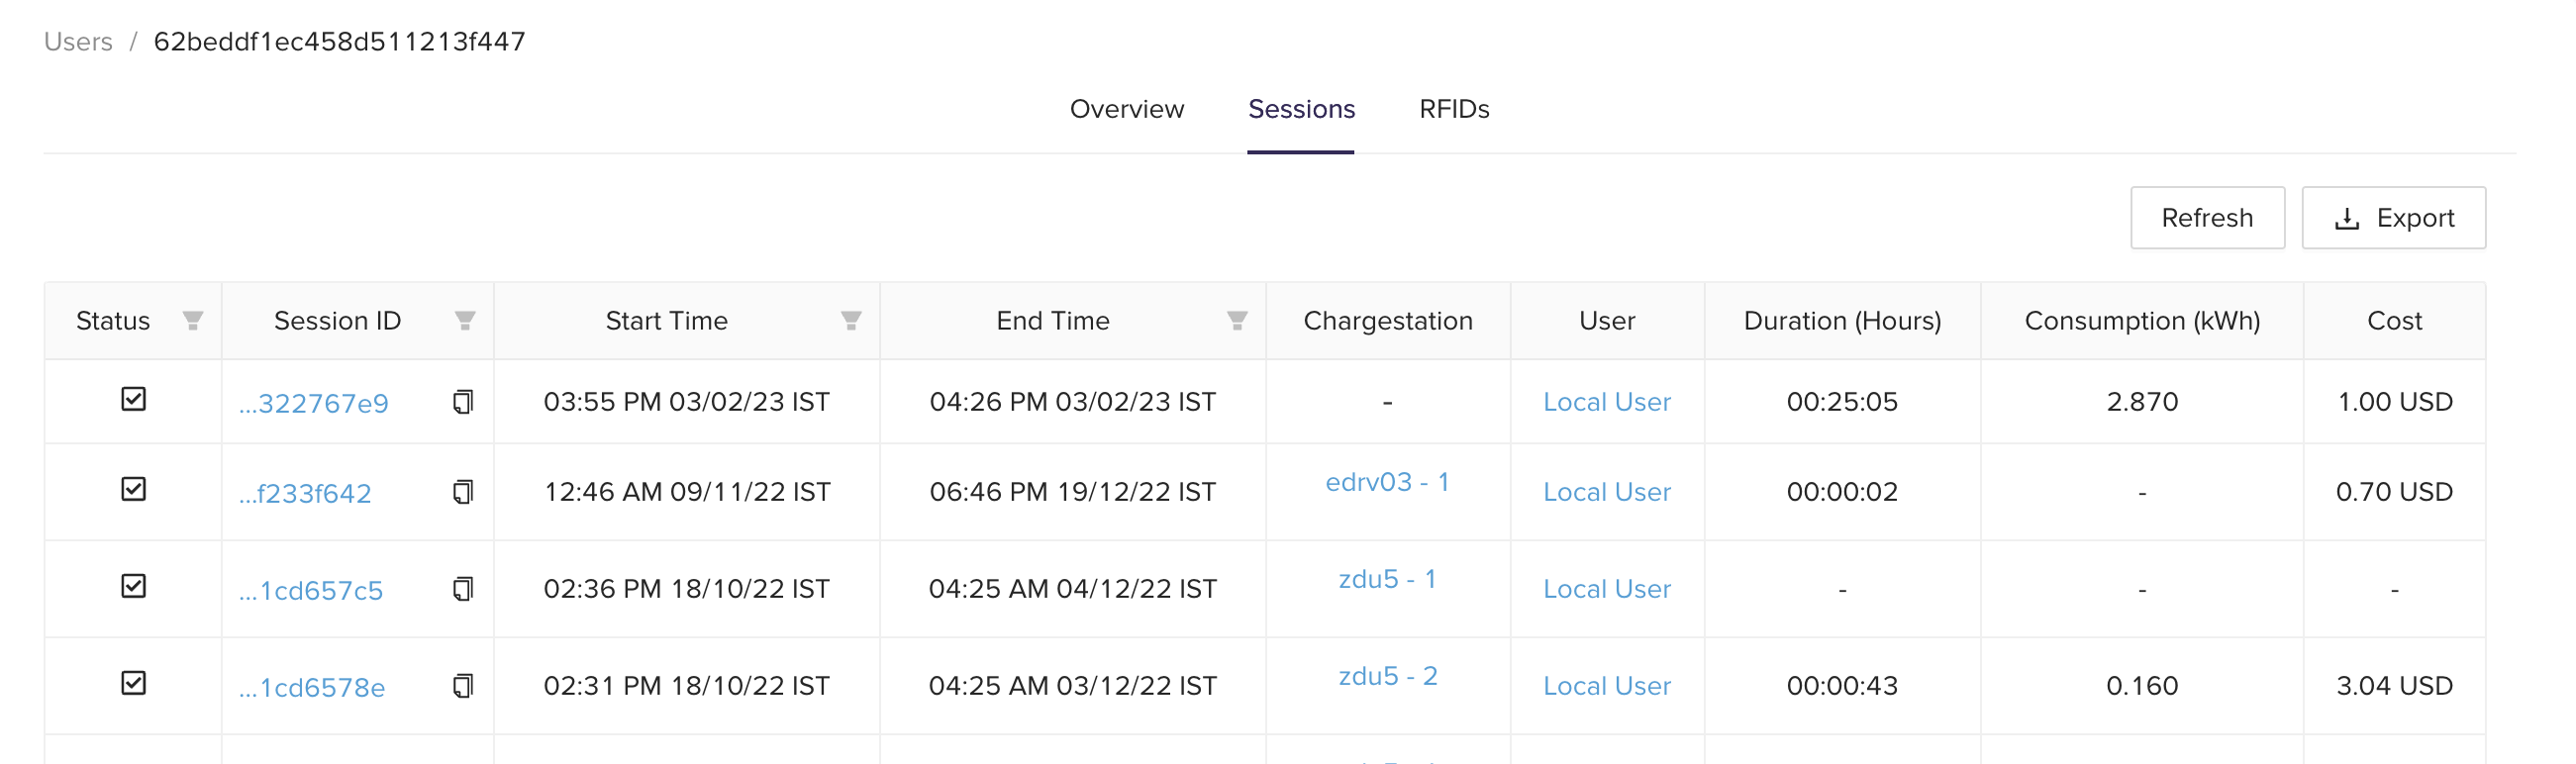Image resolution: width=2576 pixels, height=764 pixels.
Task: Export the sessions list
Action: (x=2393, y=218)
